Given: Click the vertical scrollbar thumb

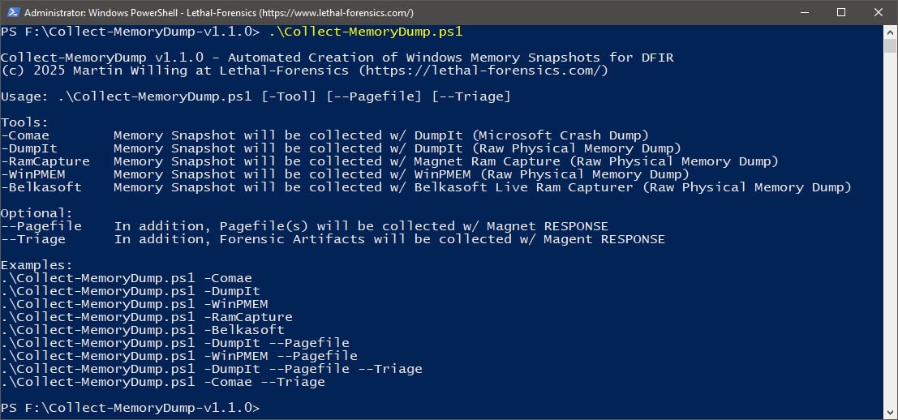Looking at the screenshot, I should (x=889, y=45).
